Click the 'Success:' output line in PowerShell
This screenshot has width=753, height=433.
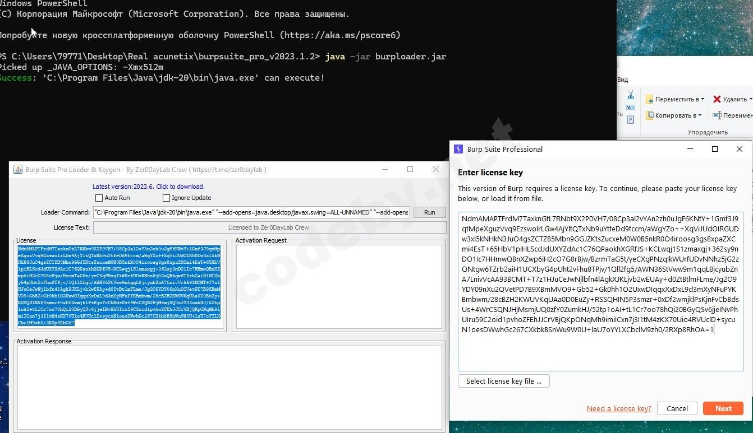pos(162,78)
